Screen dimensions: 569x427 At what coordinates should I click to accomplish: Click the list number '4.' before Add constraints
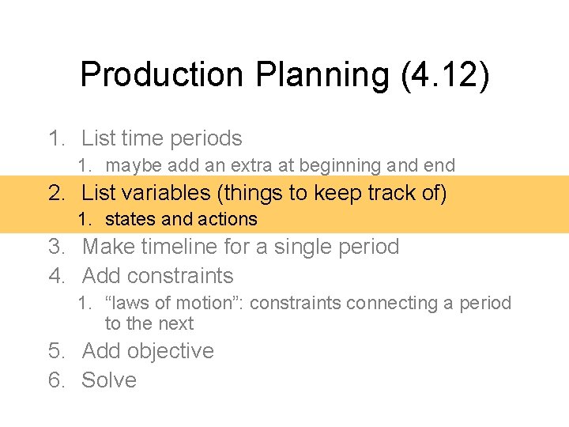(x=56, y=276)
